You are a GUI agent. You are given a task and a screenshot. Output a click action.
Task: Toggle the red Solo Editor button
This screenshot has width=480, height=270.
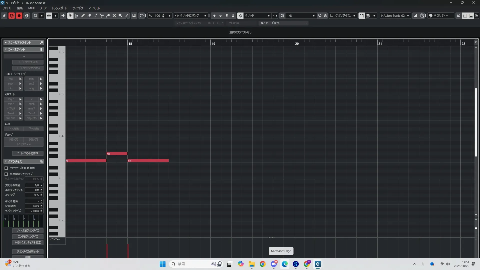11,15
